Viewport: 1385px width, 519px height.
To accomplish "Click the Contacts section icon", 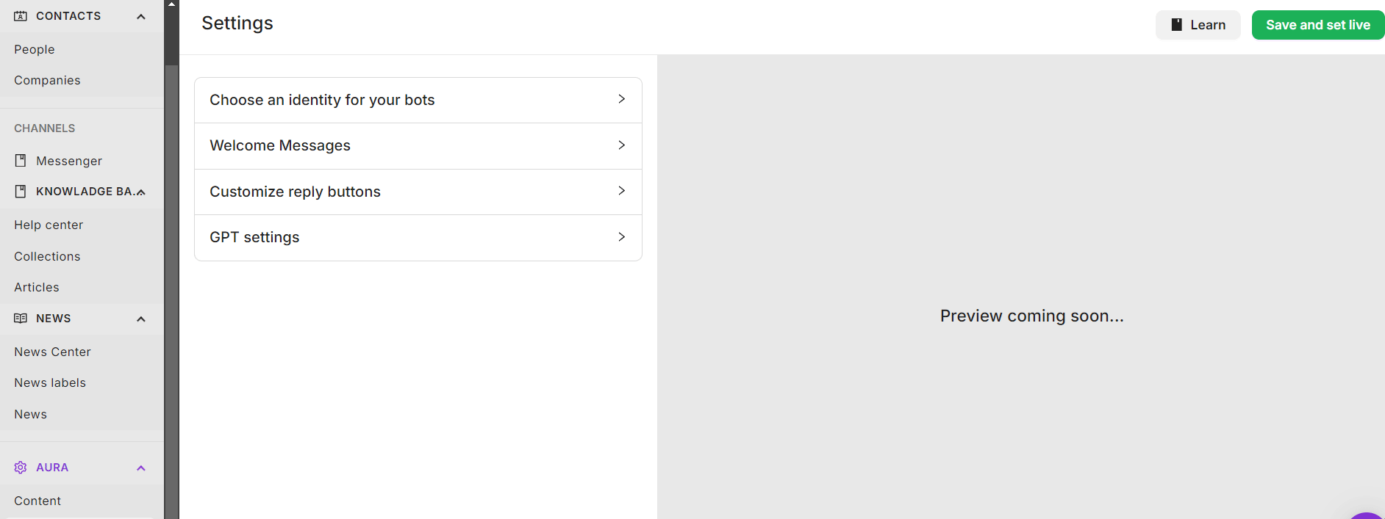I will [x=21, y=16].
